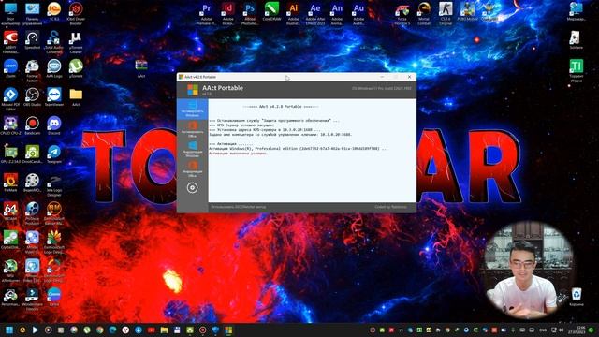Open the AAct WinRAR archive icon

tap(141, 68)
